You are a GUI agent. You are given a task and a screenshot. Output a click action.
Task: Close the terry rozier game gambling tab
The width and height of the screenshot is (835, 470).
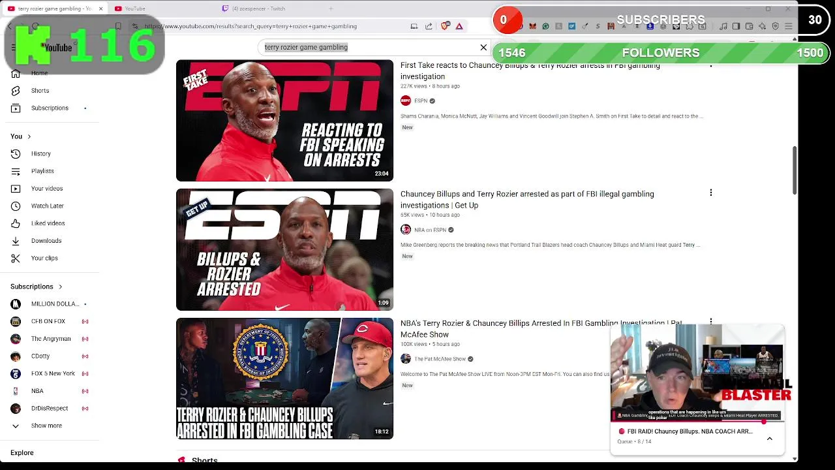tap(100, 8)
